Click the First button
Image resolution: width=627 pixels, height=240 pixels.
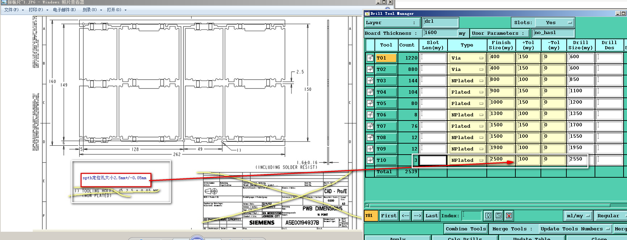pyautogui.click(x=389, y=216)
